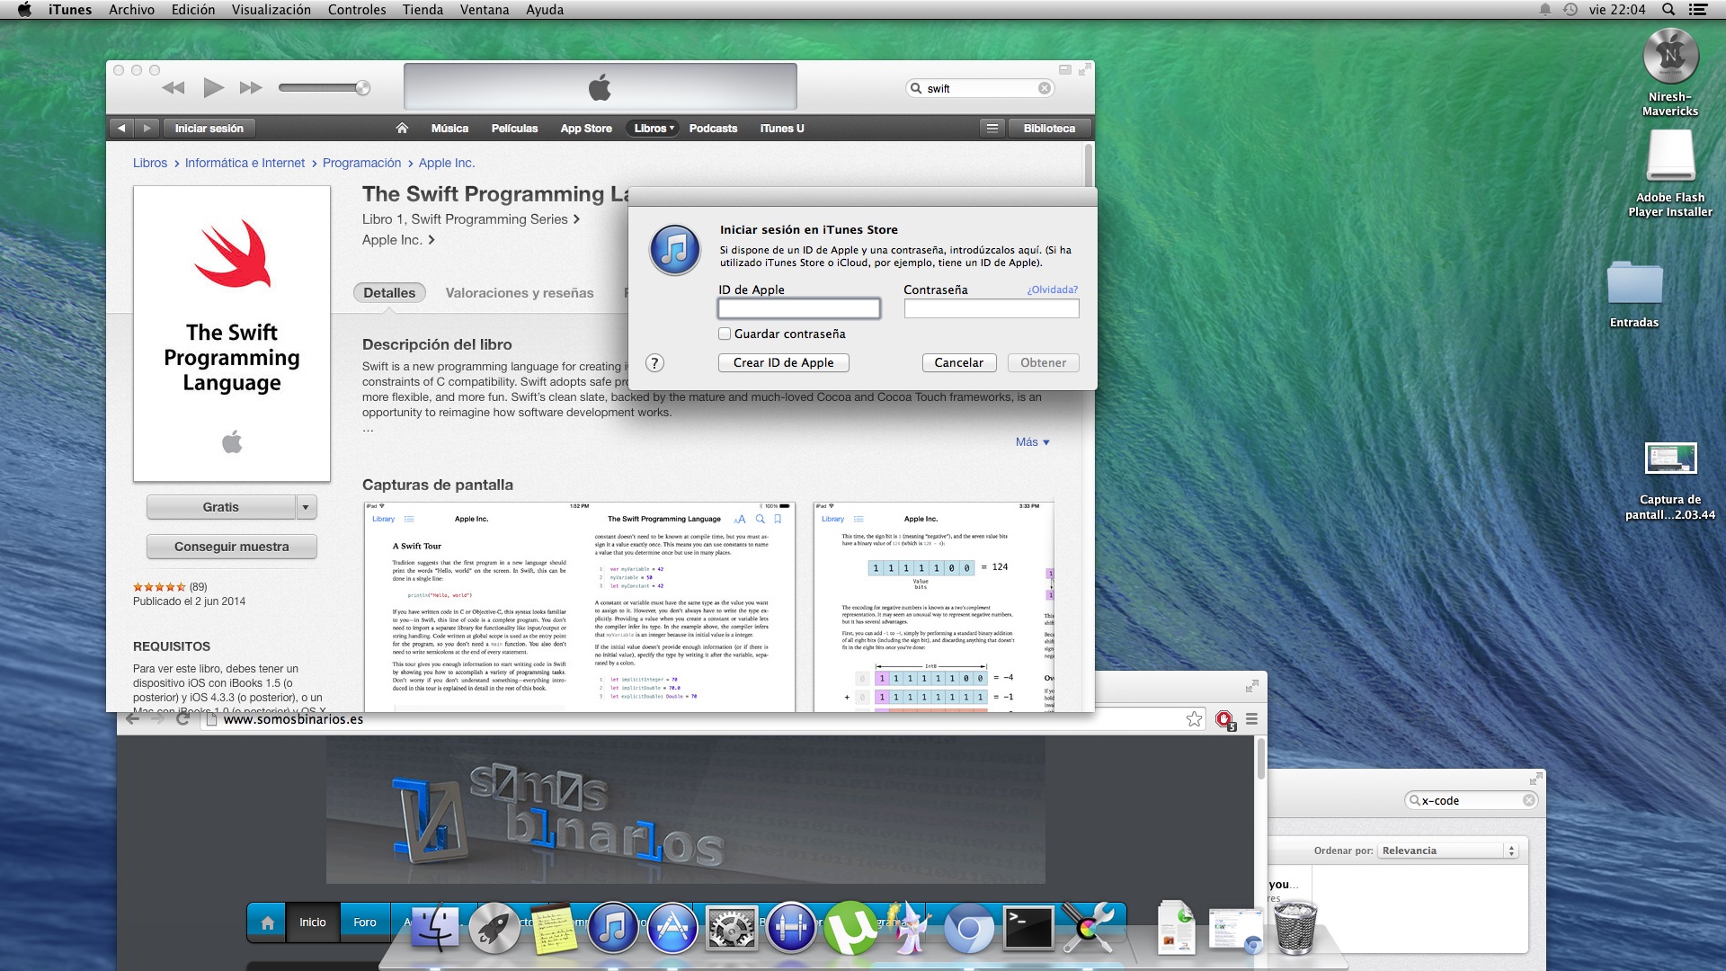Expand the description with Más

1032,442
